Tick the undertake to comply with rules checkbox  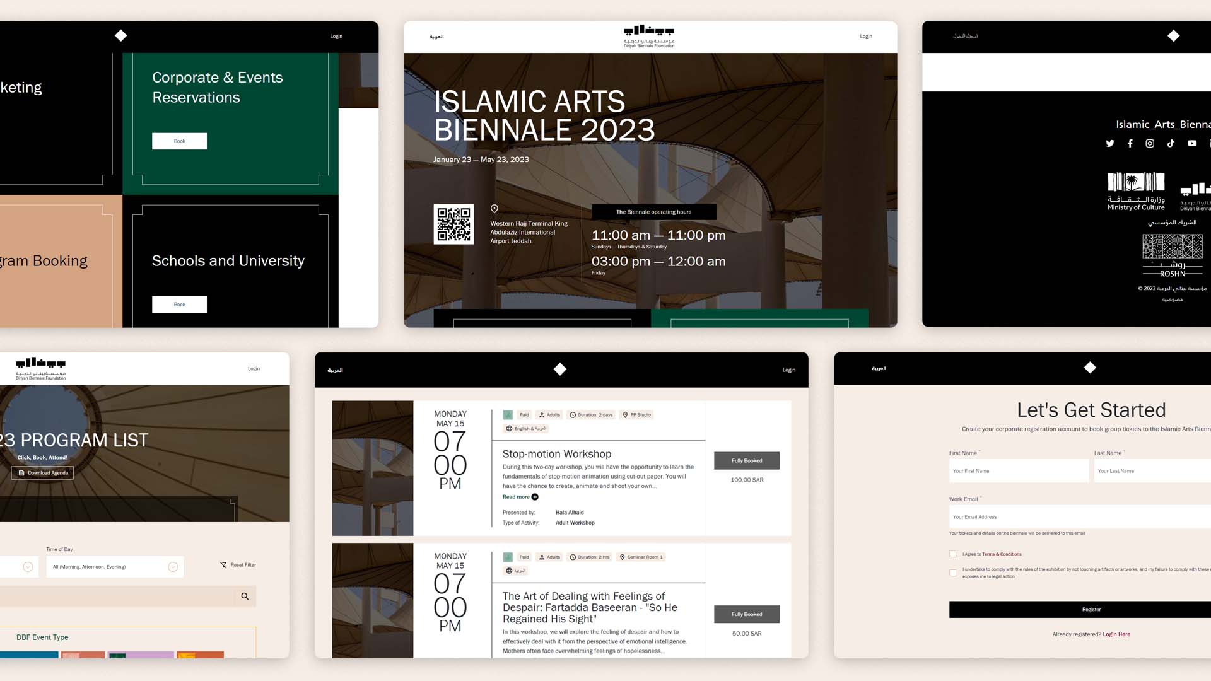click(x=952, y=573)
